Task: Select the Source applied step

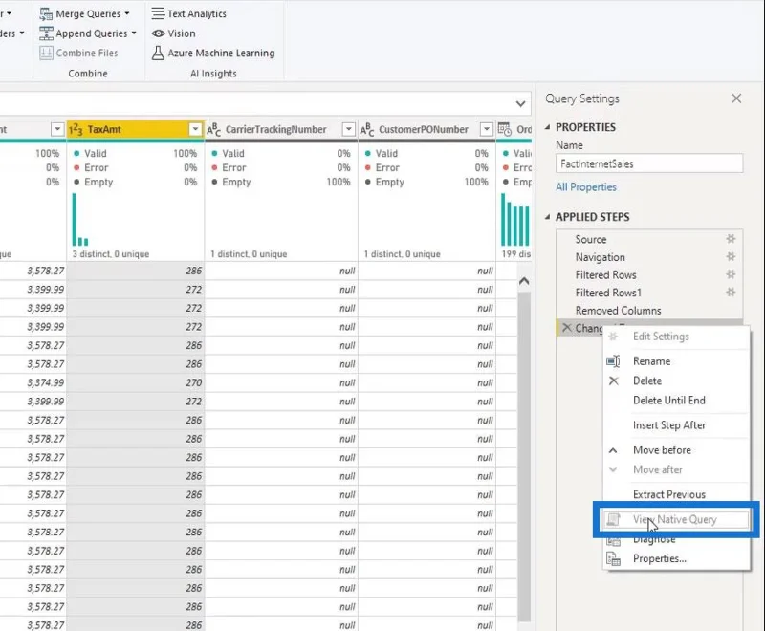Action: (591, 239)
